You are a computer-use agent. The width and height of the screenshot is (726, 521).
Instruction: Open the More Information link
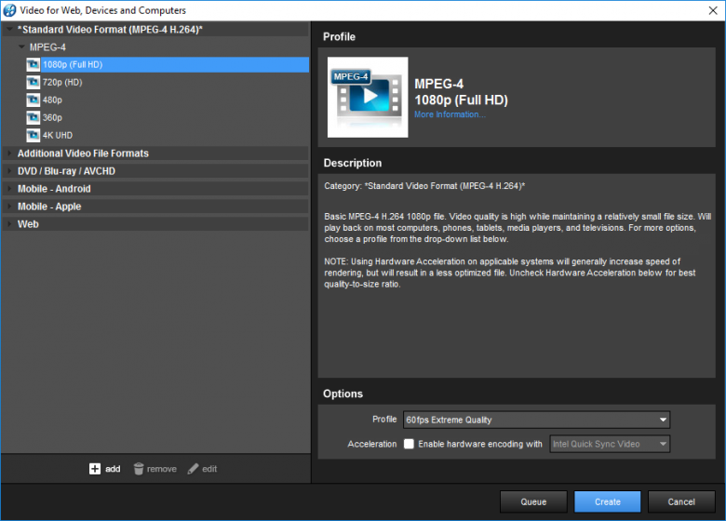pos(450,114)
